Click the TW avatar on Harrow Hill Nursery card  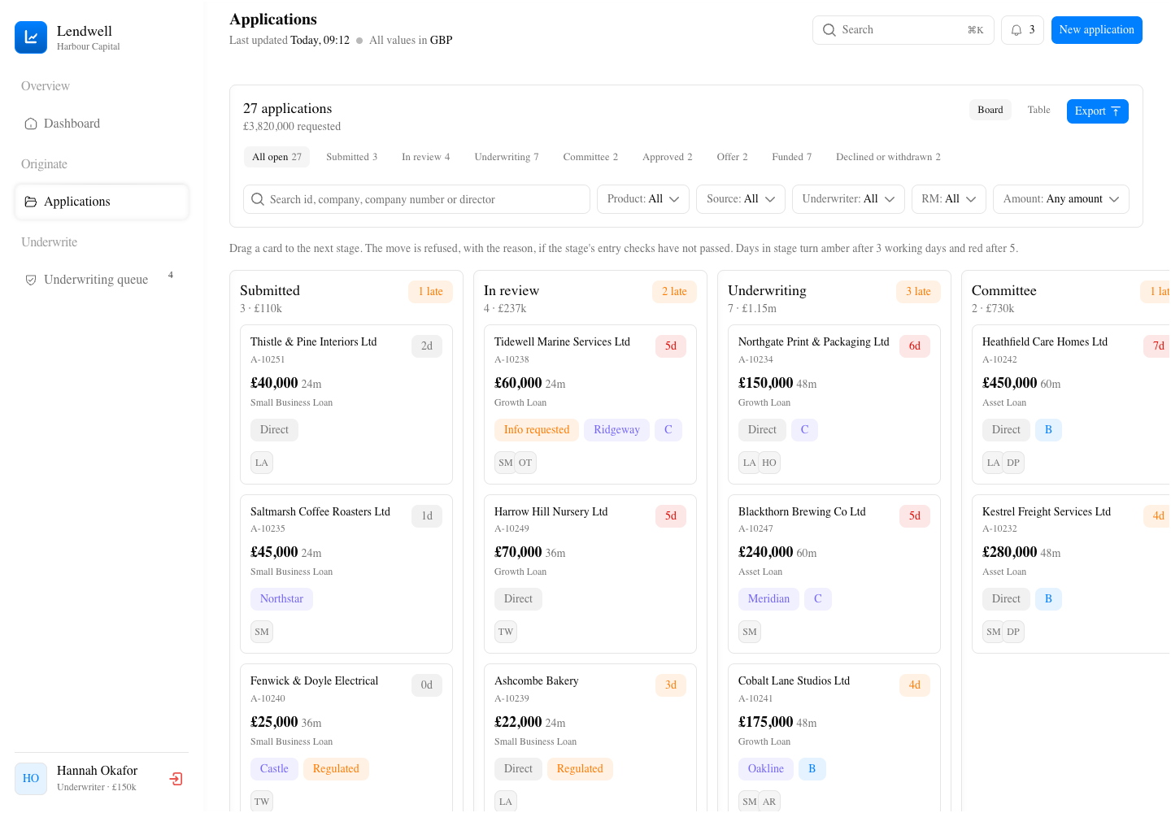coord(506,632)
